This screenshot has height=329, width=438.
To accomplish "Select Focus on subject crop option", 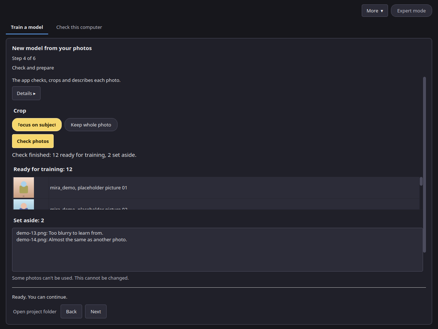I will coord(37,125).
